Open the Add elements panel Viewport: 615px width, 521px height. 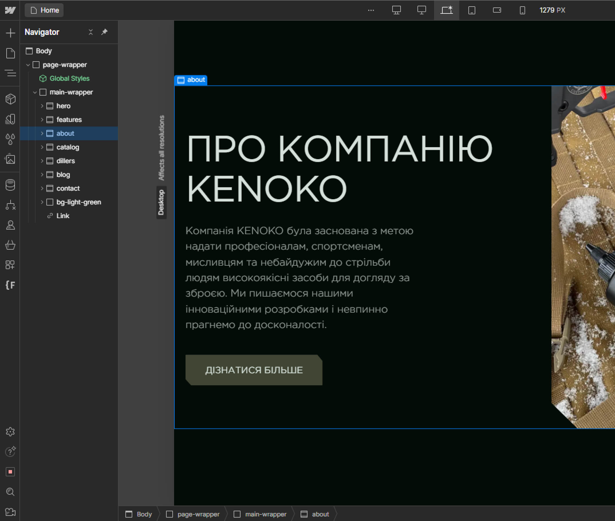click(10, 33)
